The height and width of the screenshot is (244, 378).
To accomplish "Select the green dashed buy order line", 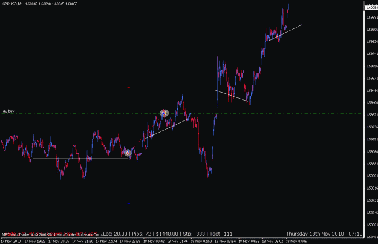I will pos(182,113).
